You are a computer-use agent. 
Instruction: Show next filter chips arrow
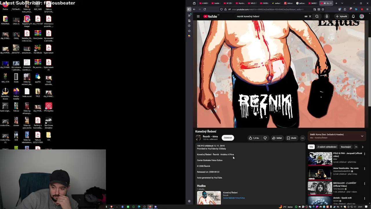click(362, 147)
